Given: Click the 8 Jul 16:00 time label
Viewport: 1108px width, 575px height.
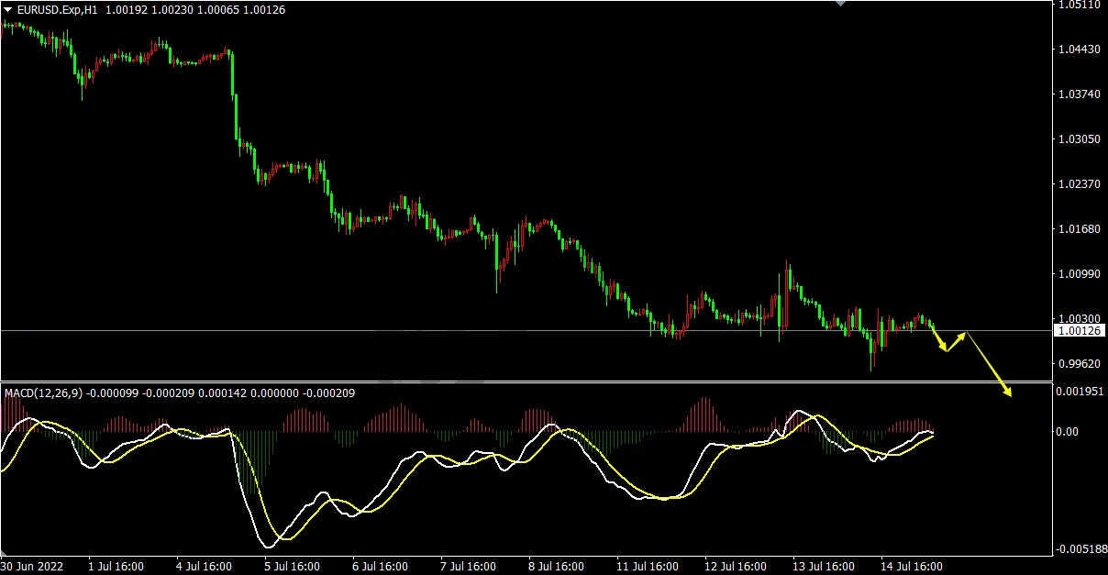Looking at the screenshot, I should [x=558, y=566].
